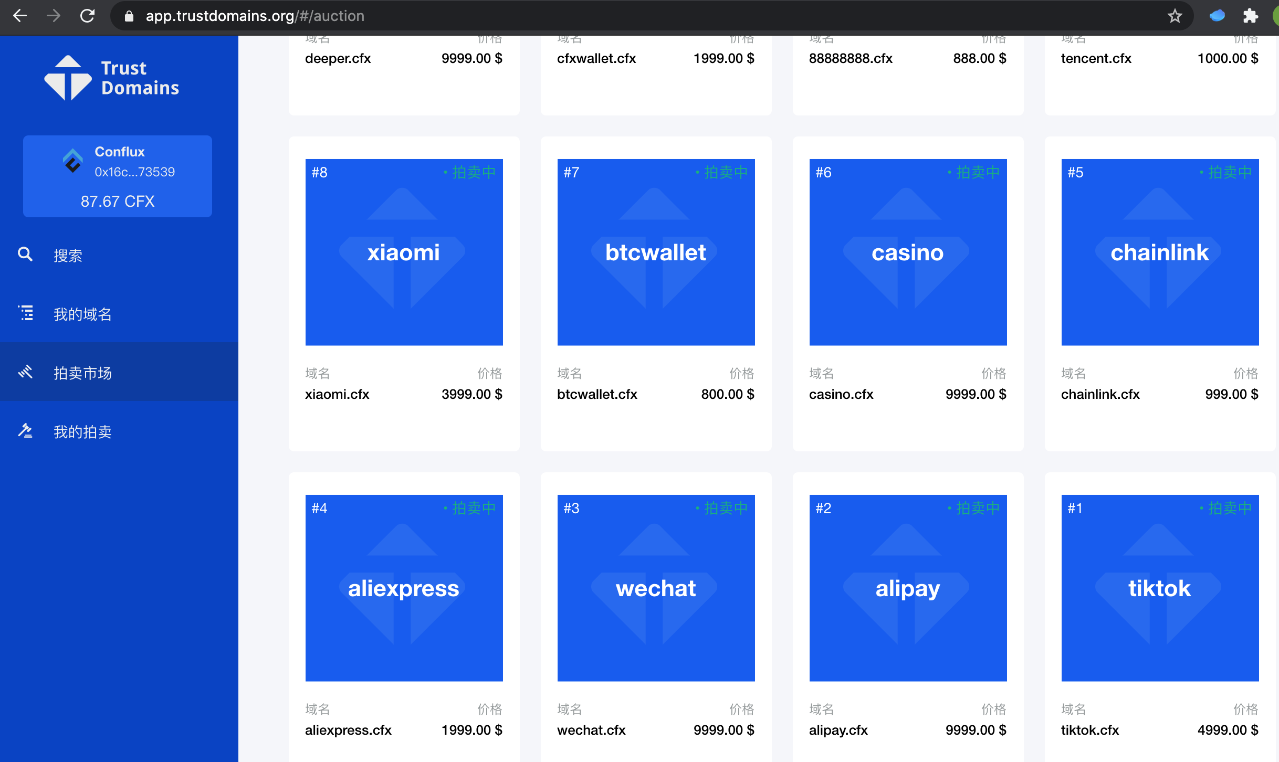Image resolution: width=1279 pixels, height=762 pixels.
Task: Click domain name 88888888.cfx
Action: tap(851, 58)
